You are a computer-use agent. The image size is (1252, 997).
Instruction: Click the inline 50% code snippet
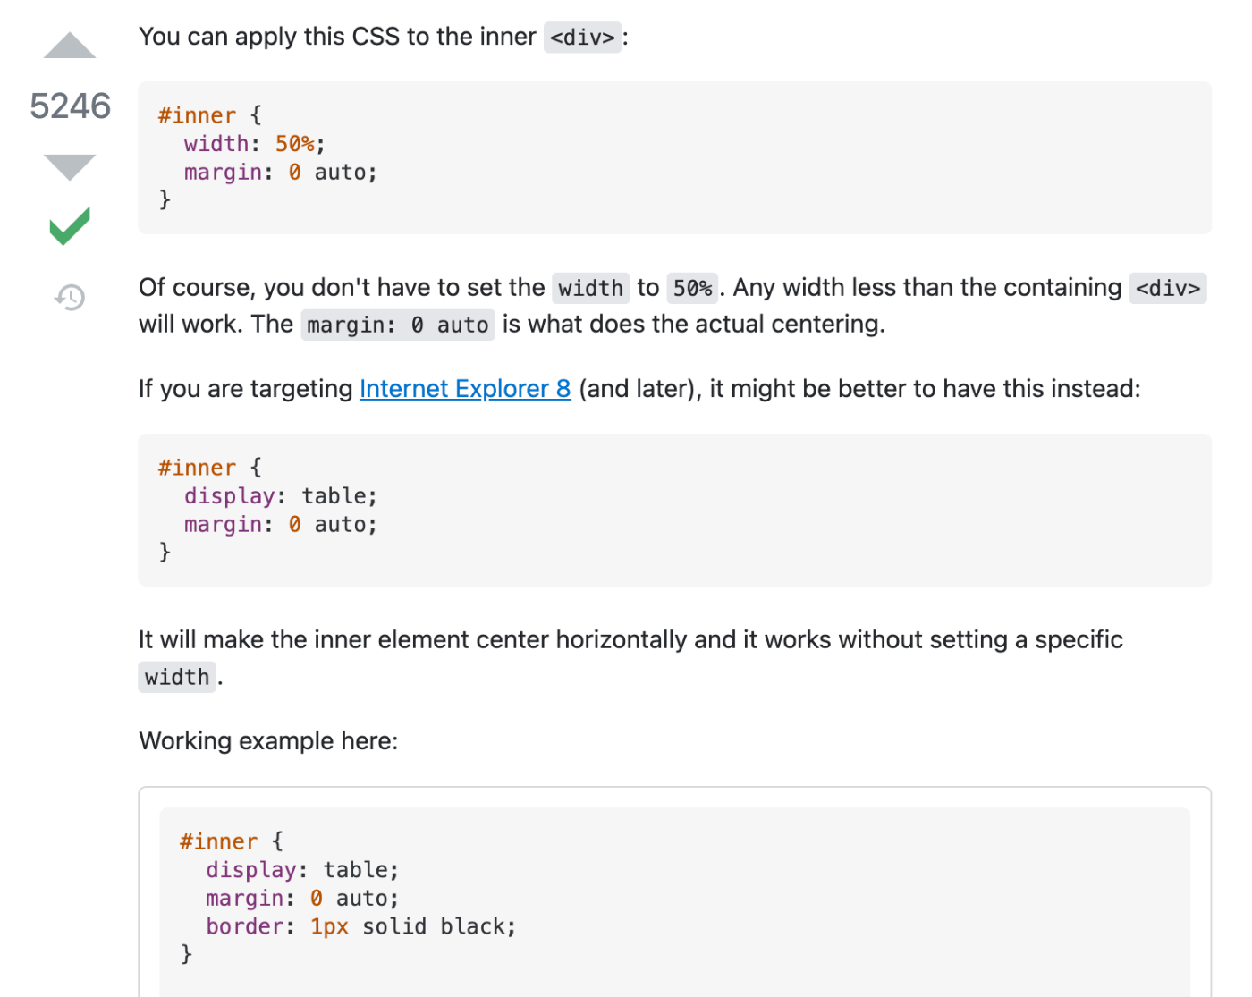(692, 288)
